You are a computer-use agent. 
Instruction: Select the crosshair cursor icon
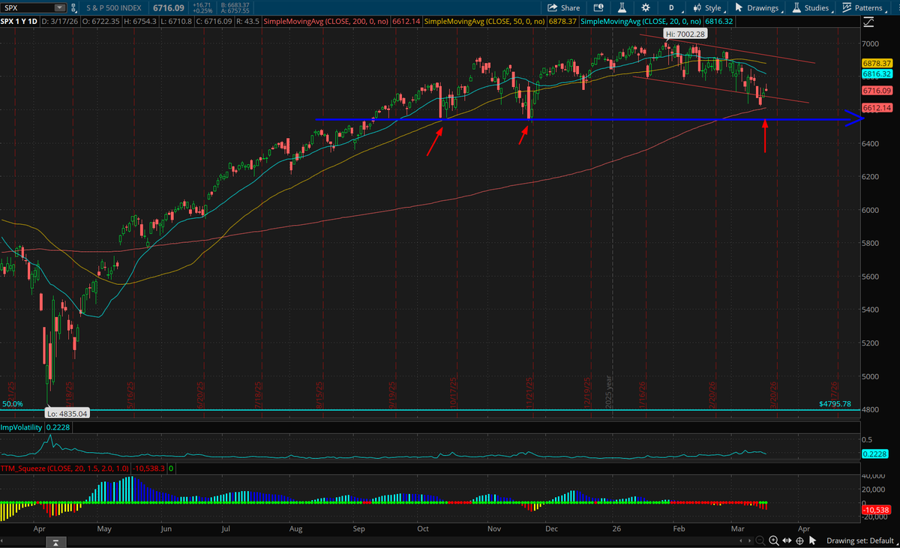point(800,541)
